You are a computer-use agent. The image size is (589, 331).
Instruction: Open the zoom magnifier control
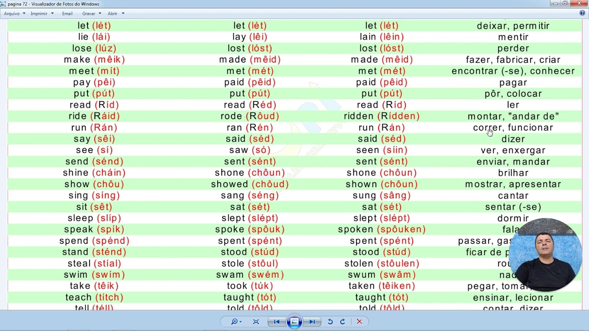point(237,322)
